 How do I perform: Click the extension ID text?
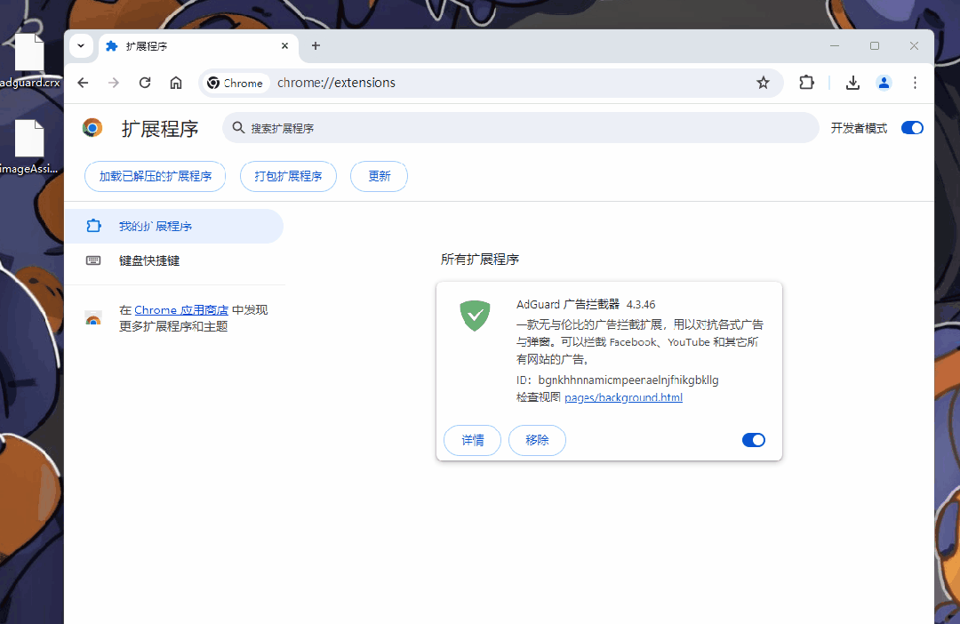click(x=618, y=380)
